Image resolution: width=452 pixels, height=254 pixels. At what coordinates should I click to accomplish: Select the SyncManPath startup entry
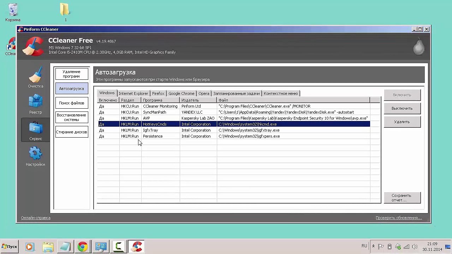click(x=234, y=112)
